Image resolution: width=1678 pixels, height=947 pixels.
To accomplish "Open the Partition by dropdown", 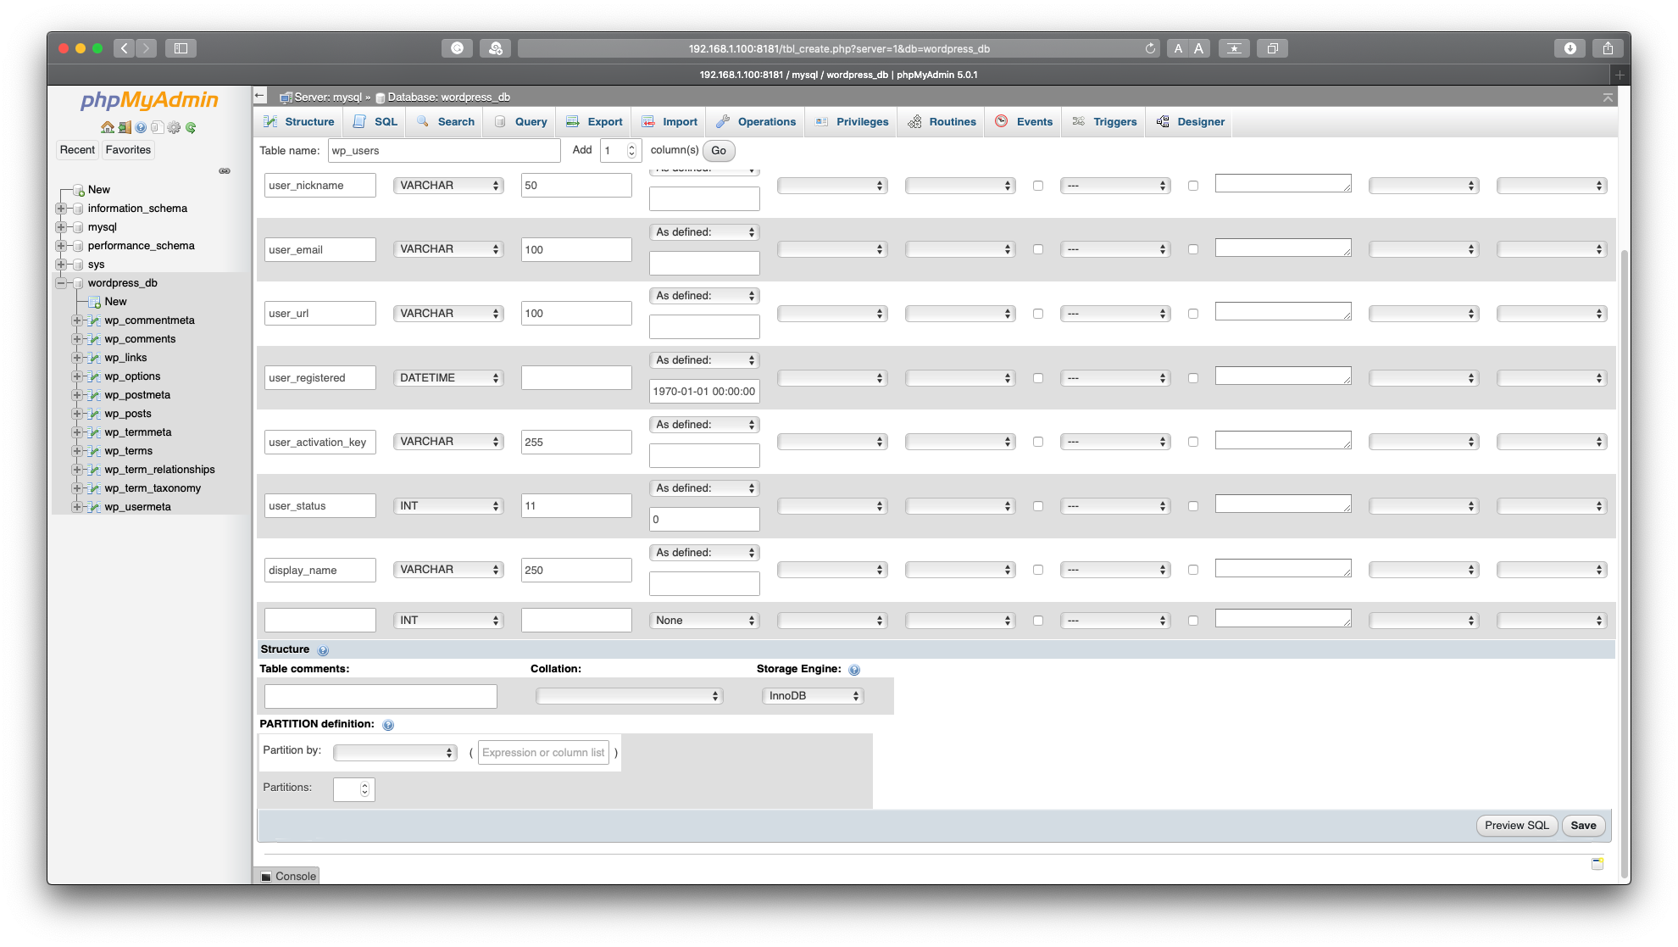I will click(395, 753).
